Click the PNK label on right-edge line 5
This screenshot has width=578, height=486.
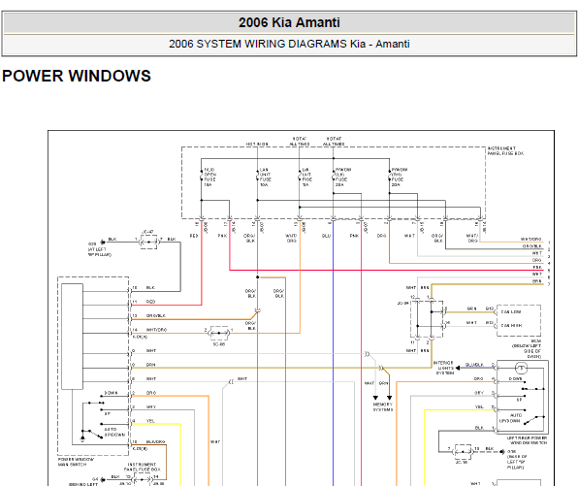537,267
